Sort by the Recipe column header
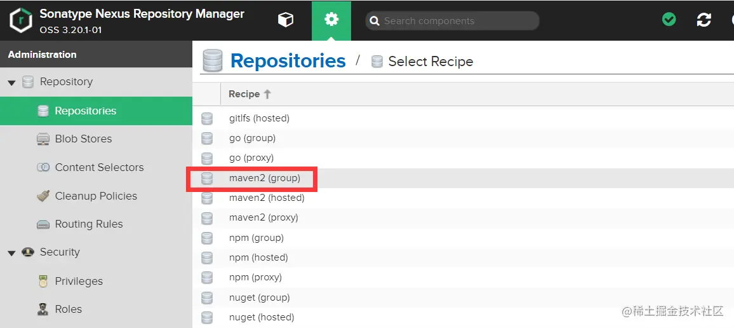This screenshot has height=328, width=734. 244,93
